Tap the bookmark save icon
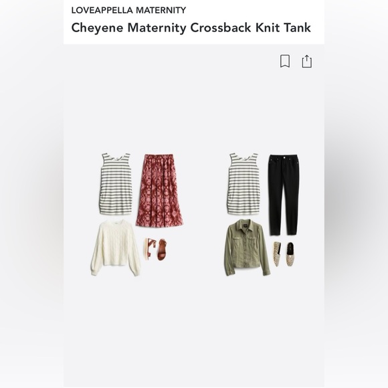 [x=285, y=61]
